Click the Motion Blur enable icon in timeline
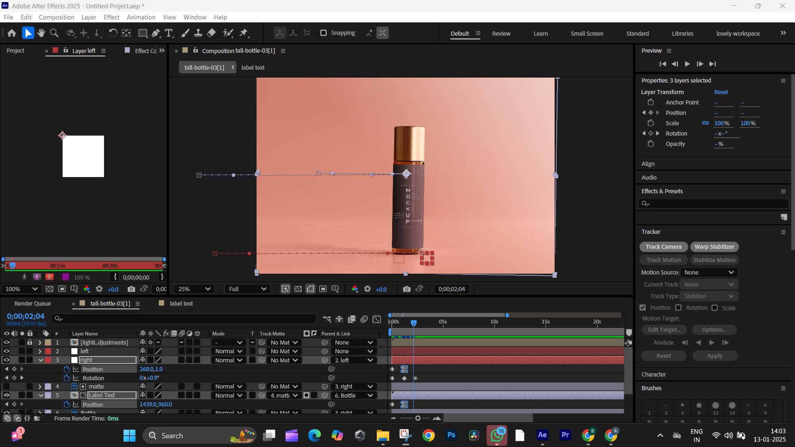Screen dimensions: 795x447 pyautogui.click(x=364, y=319)
